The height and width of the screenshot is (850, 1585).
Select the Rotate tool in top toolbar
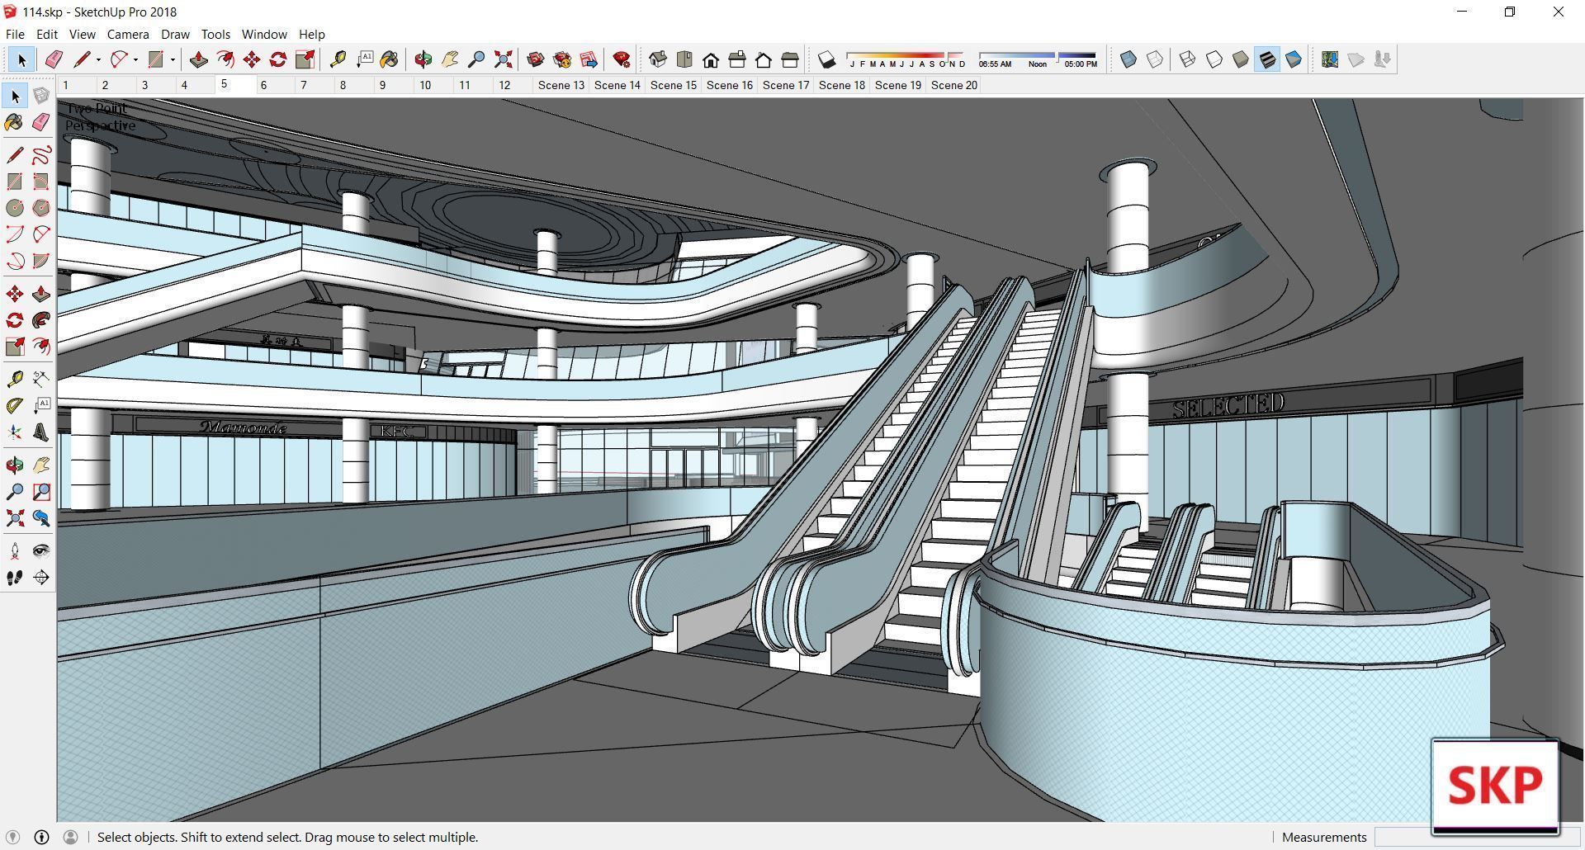[x=278, y=59]
